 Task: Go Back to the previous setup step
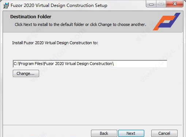pos(104,133)
